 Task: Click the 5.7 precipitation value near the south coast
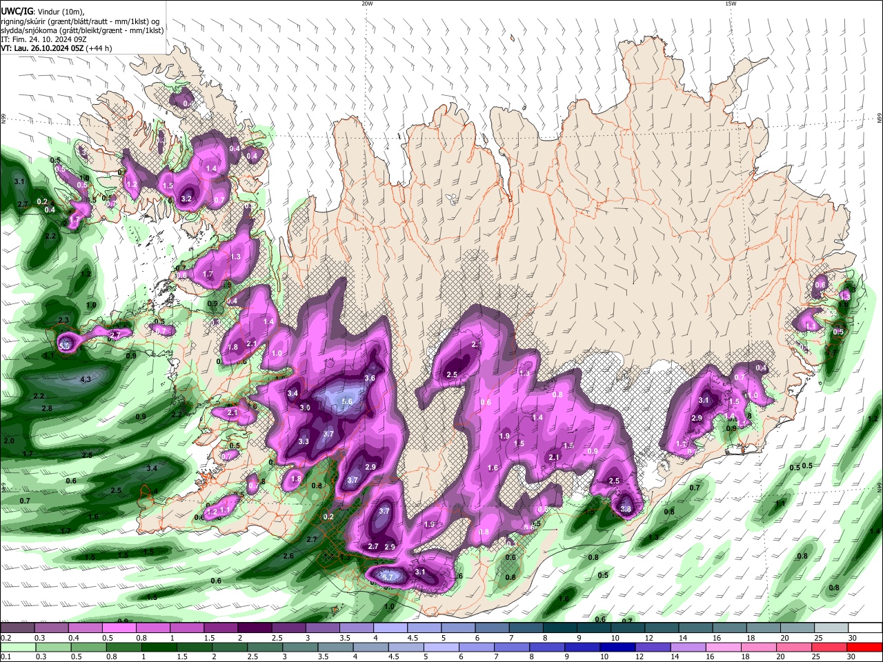click(387, 577)
